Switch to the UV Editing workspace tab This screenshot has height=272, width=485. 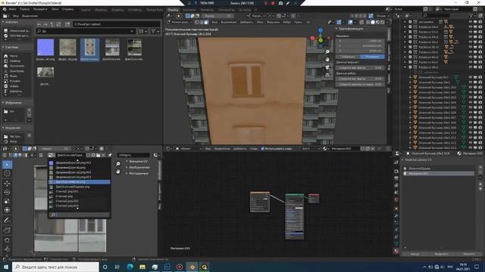coord(135,10)
